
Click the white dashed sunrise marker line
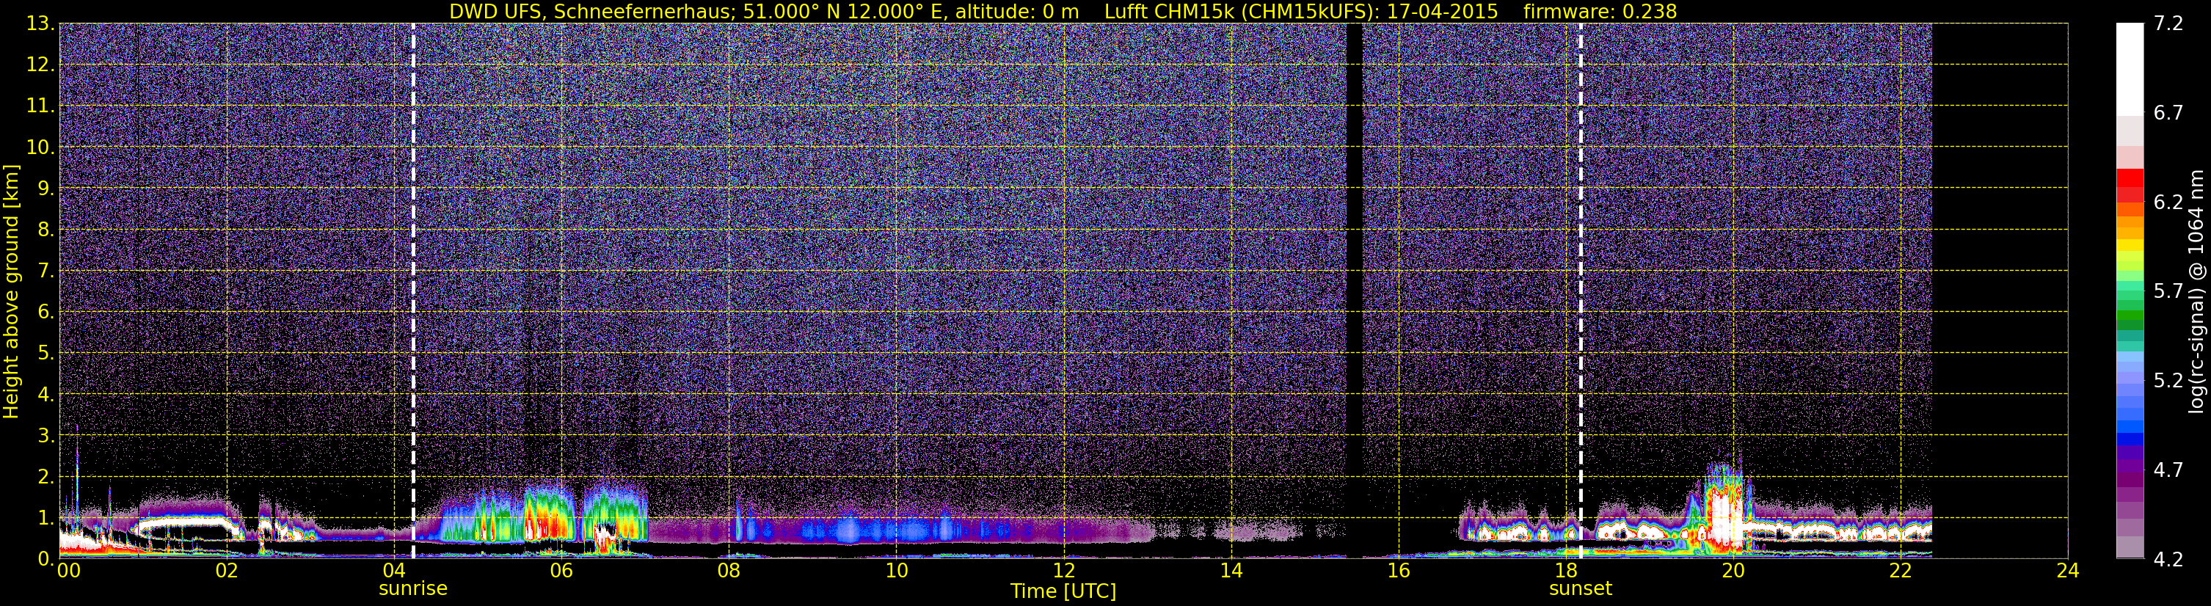[x=413, y=292]
